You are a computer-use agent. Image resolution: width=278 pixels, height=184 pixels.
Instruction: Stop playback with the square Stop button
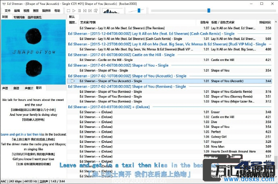coord(68,11)
